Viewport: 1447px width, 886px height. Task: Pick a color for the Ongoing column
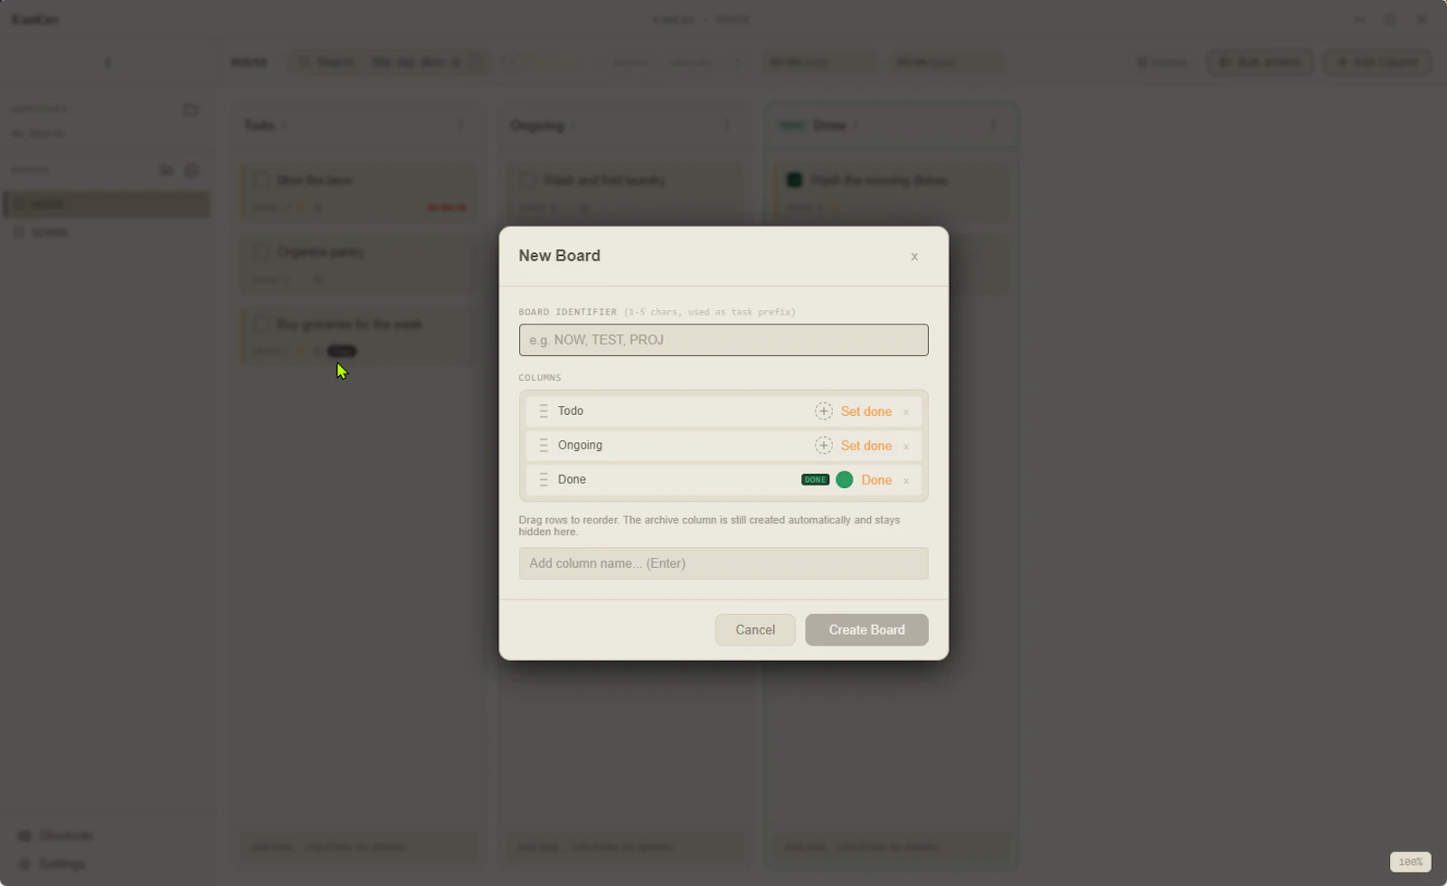click(824, 446)
